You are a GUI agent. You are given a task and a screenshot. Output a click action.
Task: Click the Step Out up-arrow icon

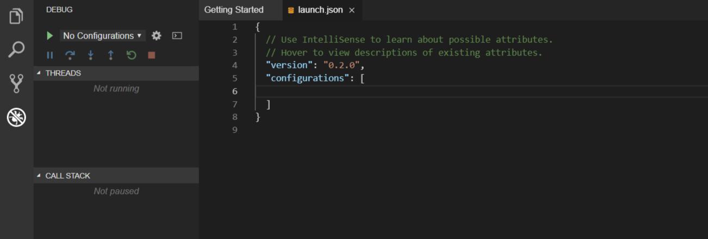click(x=110, y=55)
